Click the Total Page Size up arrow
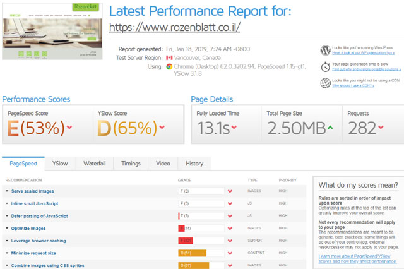404x269 pixels. point(330,127)
